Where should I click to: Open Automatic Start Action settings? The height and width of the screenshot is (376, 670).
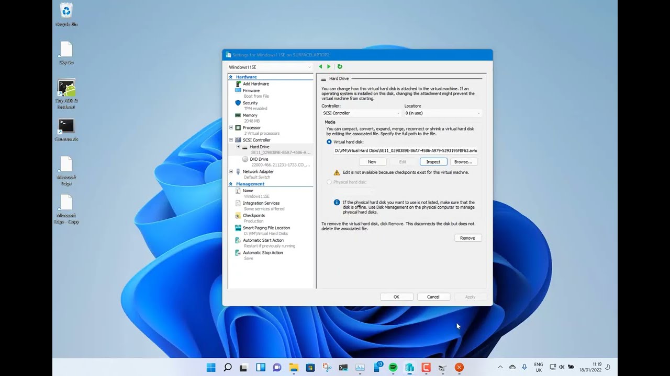point(263,240)
